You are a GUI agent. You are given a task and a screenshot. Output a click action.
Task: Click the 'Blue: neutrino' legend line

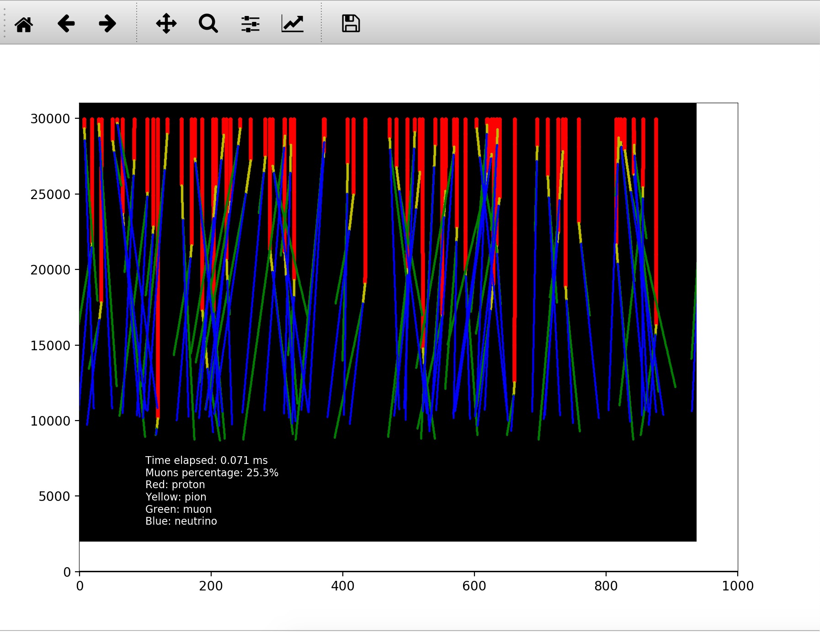pyautogui.click(x=181, y=521)
